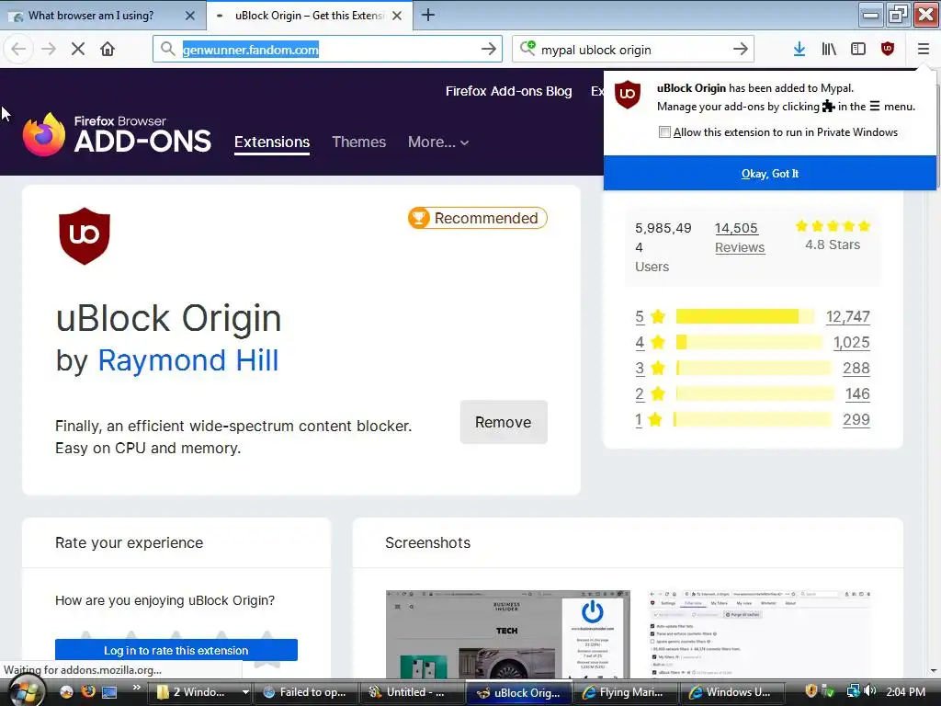Click Okay, Got It button
Screen dimensions: 941x706
click(770, 174)
